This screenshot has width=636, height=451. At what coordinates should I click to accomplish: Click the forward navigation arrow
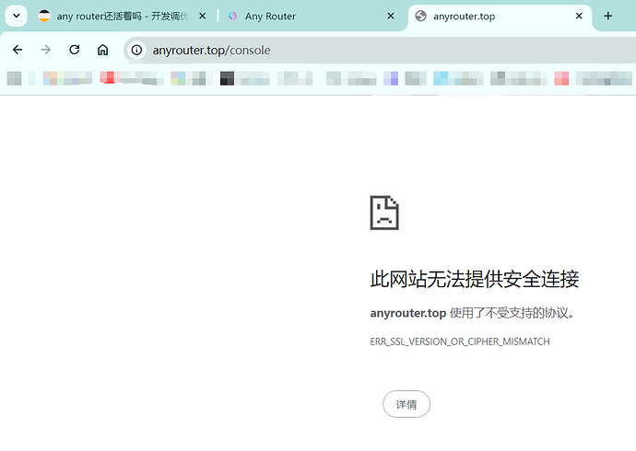pyautogui.click(x=46, y=50)
